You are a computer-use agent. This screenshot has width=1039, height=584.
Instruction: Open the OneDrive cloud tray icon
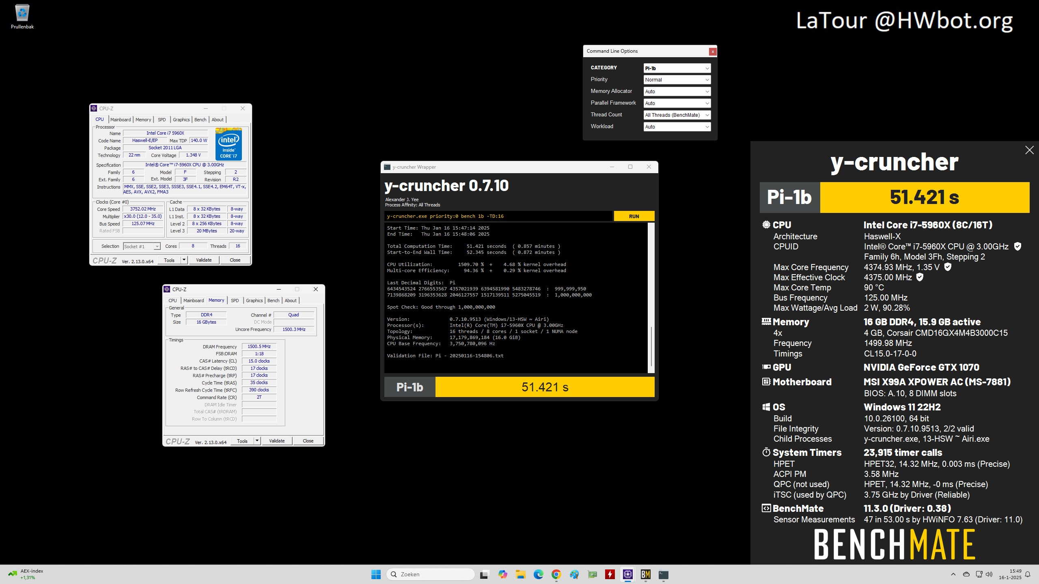966,574
